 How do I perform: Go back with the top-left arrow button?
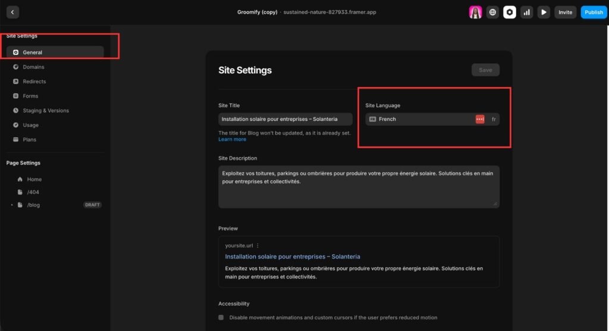pos(12,12)
